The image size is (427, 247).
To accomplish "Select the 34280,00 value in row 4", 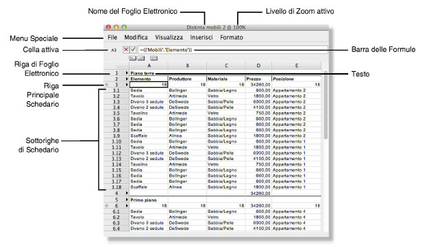I will (258, 193).
